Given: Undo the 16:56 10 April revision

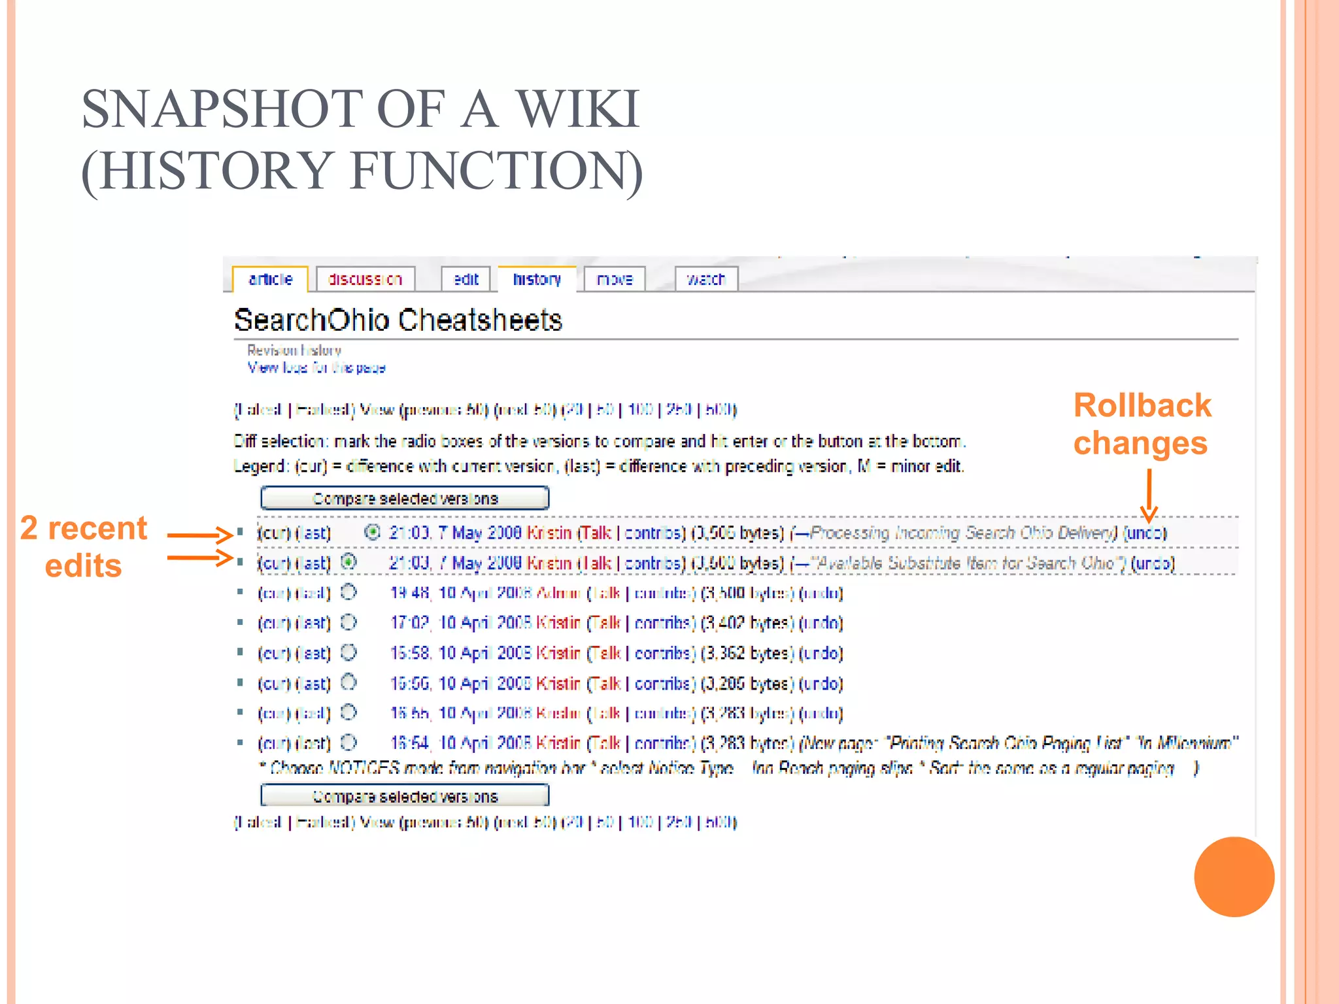Looking at the screenshot, I should pos(821,683).
